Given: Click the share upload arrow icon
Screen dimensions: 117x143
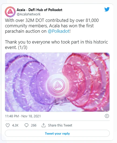Looking at the screenshot, I should pyautogui.click(x=44, y=125).
